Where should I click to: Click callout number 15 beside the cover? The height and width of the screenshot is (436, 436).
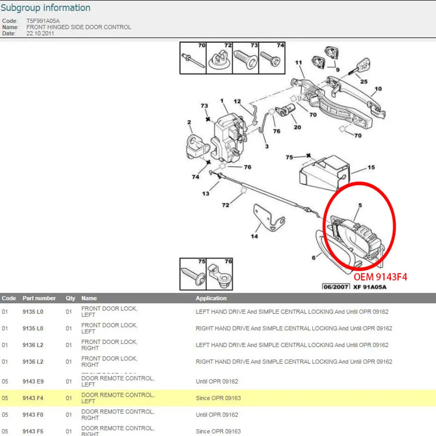click(371, 167)
